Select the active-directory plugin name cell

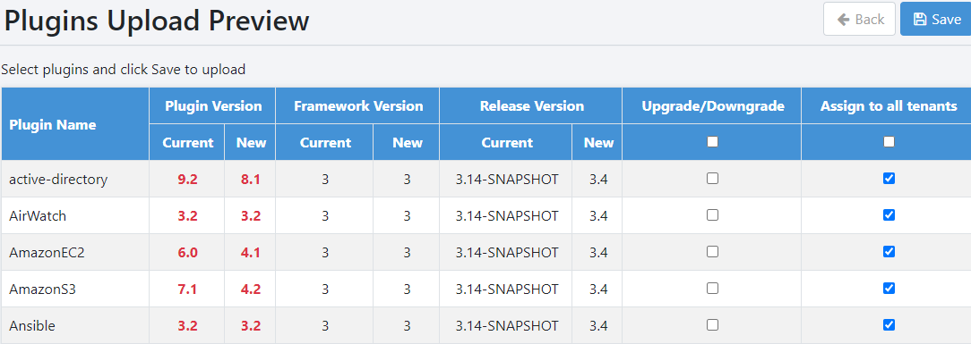tap(75, 179)
